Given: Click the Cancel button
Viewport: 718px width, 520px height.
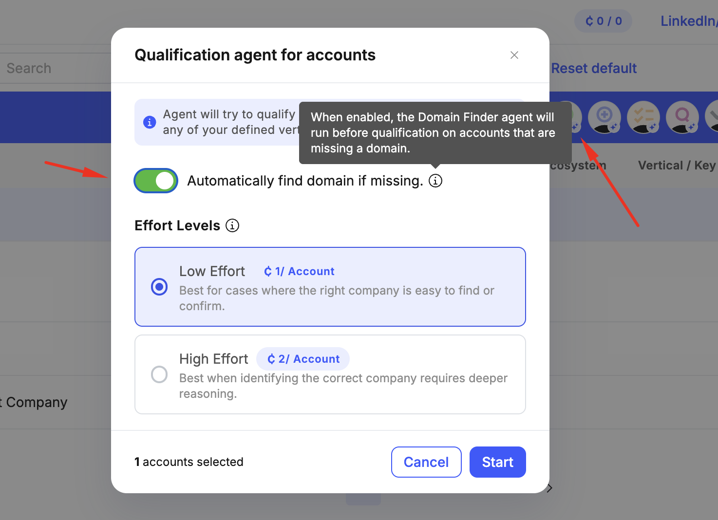Looking at the screenshot, I should (426, 462).
